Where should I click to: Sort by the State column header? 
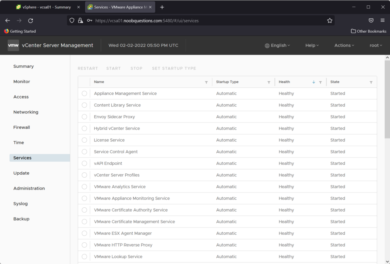pos(335,82)
